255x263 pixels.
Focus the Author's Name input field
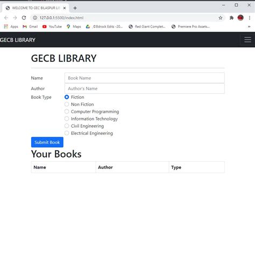145,89
